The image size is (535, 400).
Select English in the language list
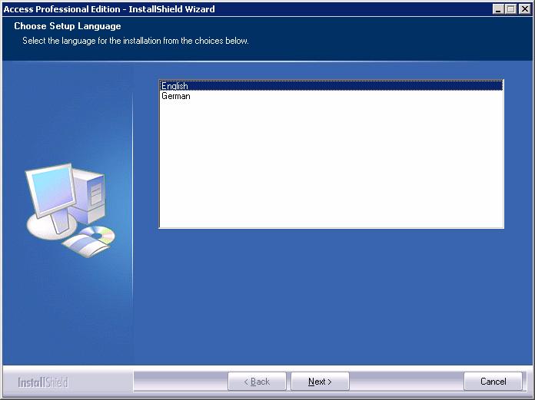pyautogui.click(x=331, y=85)
